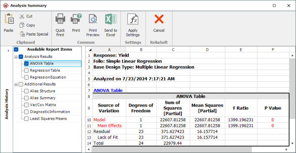Click the vertical scrollbar thumb
Screen dimensions: 296x153
tap(292, 88)
